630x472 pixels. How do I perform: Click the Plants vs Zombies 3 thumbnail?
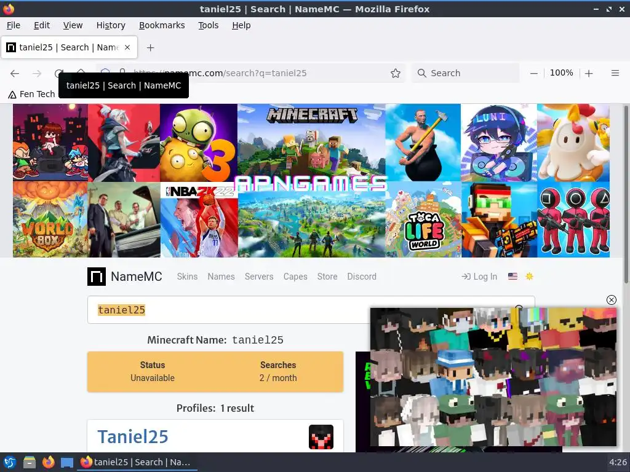pyautogui.click(x=199, y=143)
